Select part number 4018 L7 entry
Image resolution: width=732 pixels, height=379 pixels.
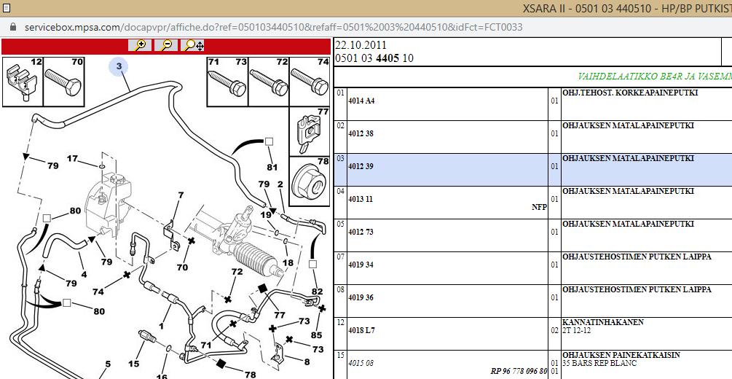coord(361,330)
